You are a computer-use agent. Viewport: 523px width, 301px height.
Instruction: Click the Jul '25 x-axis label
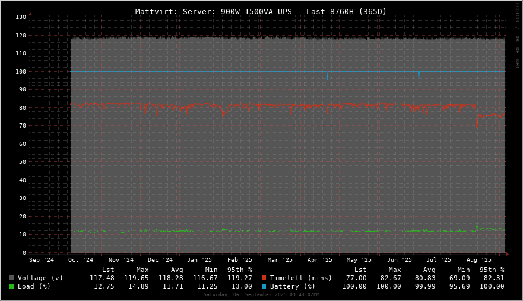point(439,260)
